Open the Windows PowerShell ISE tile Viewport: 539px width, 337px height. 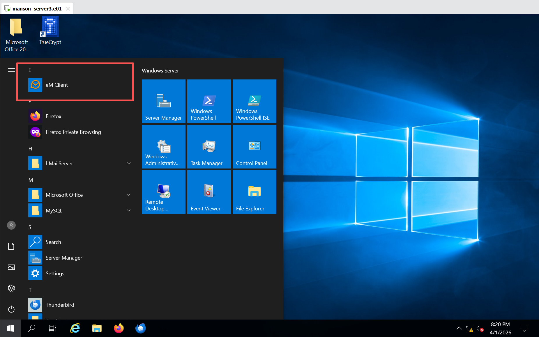(x=255, y=101)
